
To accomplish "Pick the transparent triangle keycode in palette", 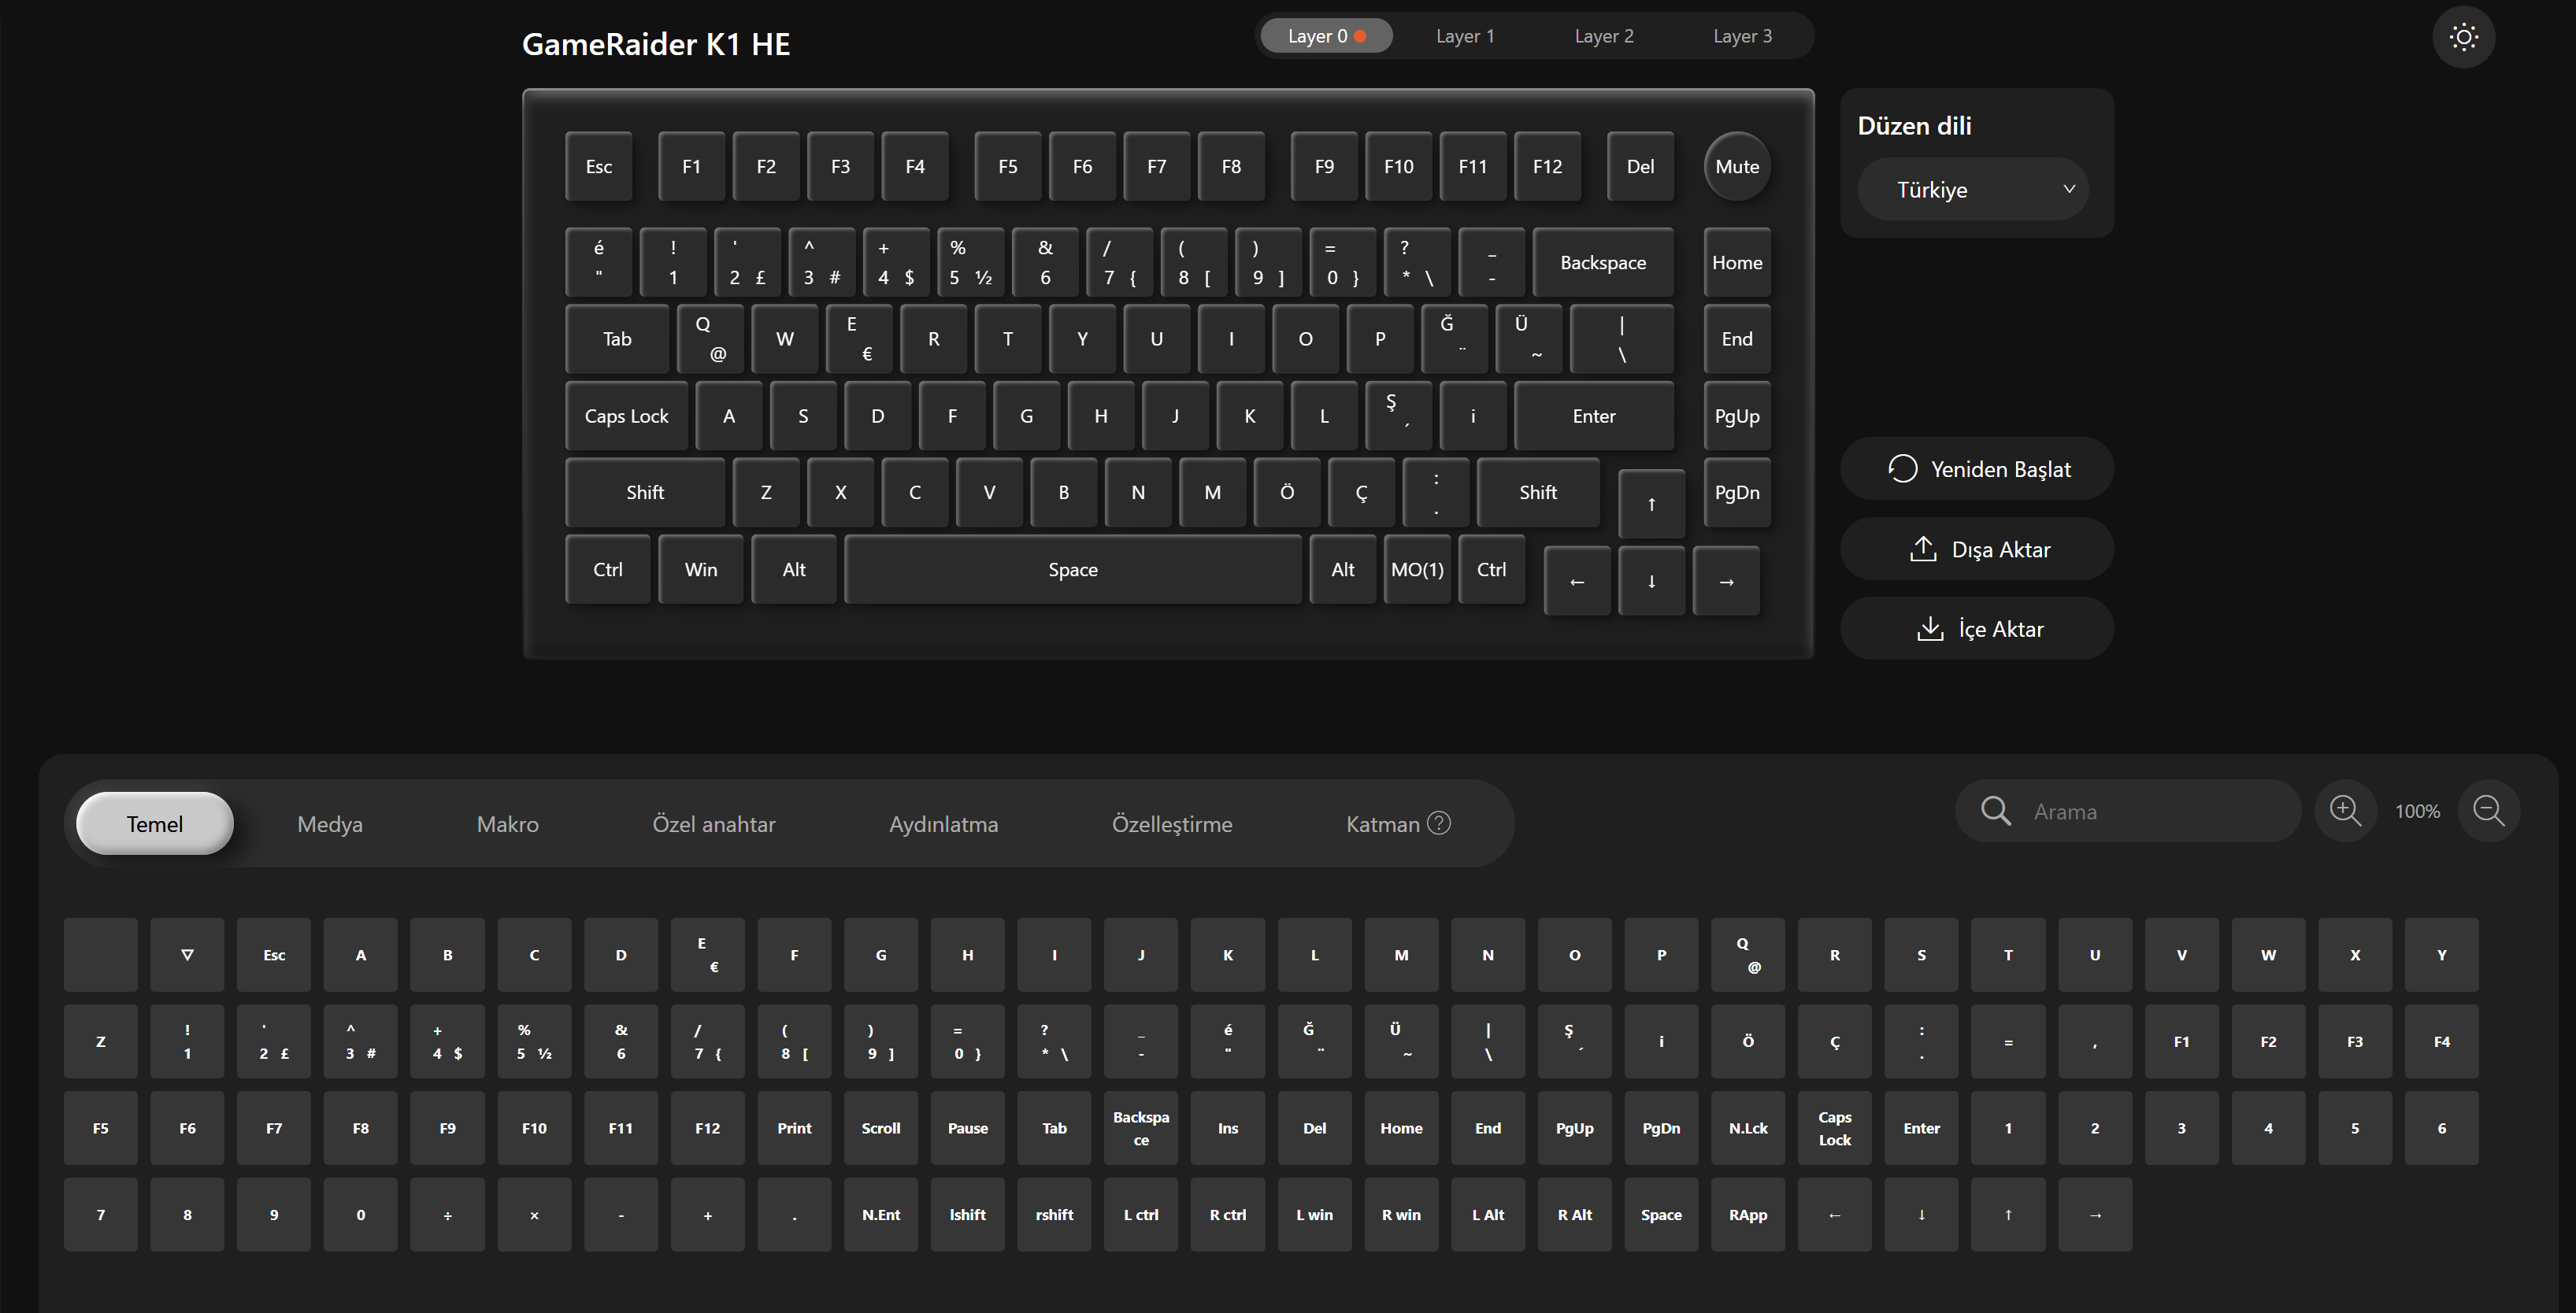I will tap(187, 956).
